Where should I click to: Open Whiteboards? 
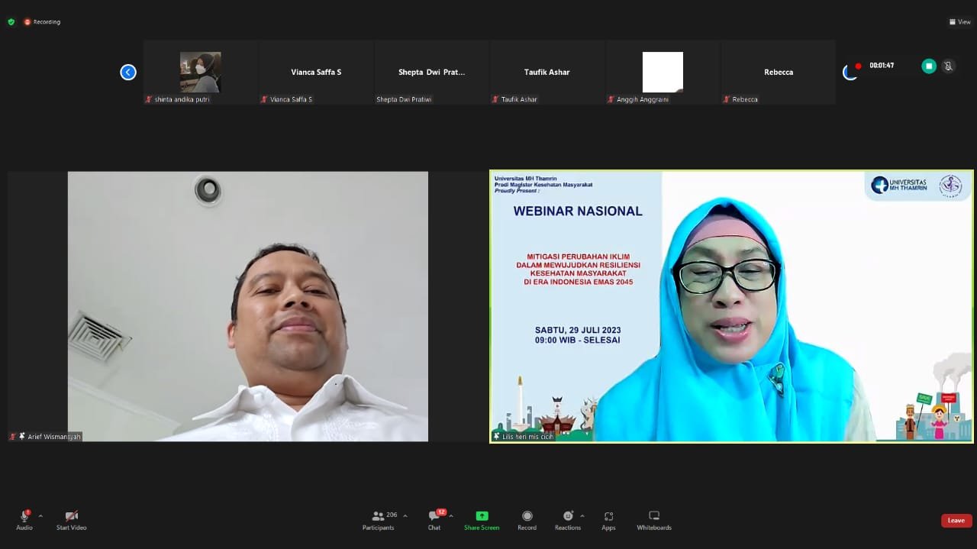point(654,520)
